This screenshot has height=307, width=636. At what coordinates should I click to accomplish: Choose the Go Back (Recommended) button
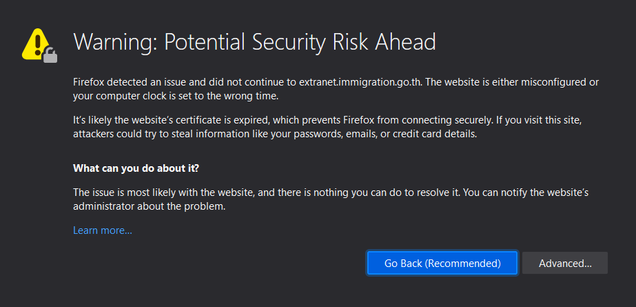(x=442, y=263)
